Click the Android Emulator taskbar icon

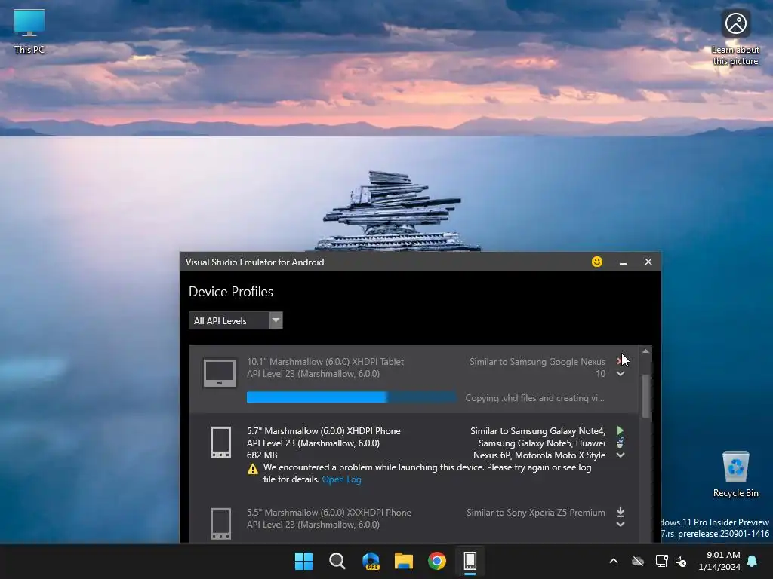(470, 561)
